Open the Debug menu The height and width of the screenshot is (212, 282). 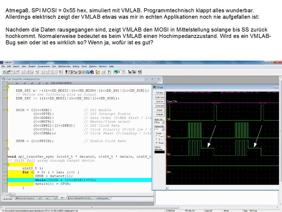click(76, 66)
